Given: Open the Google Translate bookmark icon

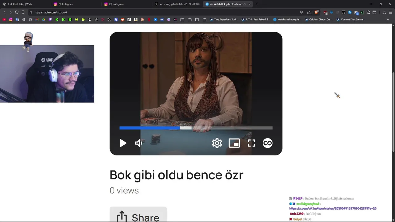Looking at the screenshot, I should [x=17, y=19].
